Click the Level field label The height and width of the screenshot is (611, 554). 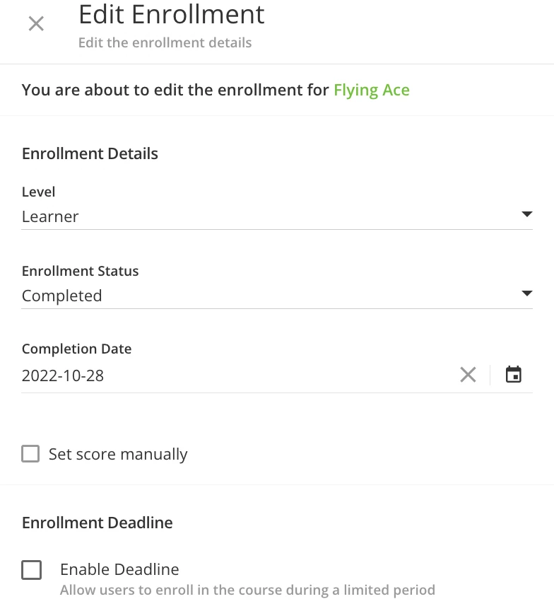[x=38, y=192]
